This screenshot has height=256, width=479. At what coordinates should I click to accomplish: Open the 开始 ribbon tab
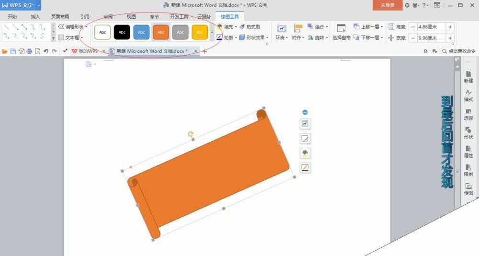(12, 16)
